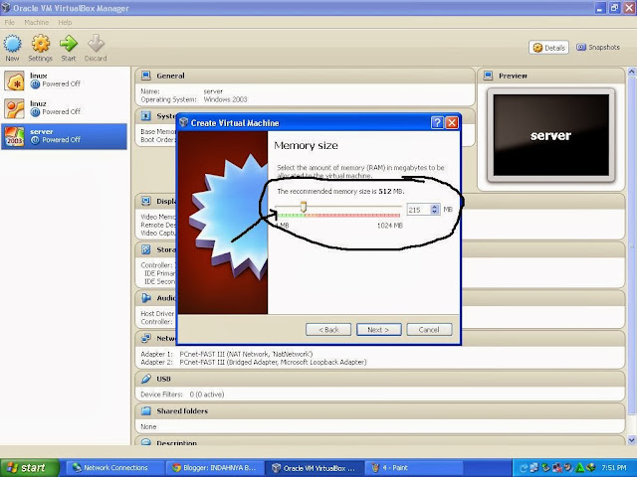
Task: Click the help question mark in wizard titlebar
Action: point(437,122)
